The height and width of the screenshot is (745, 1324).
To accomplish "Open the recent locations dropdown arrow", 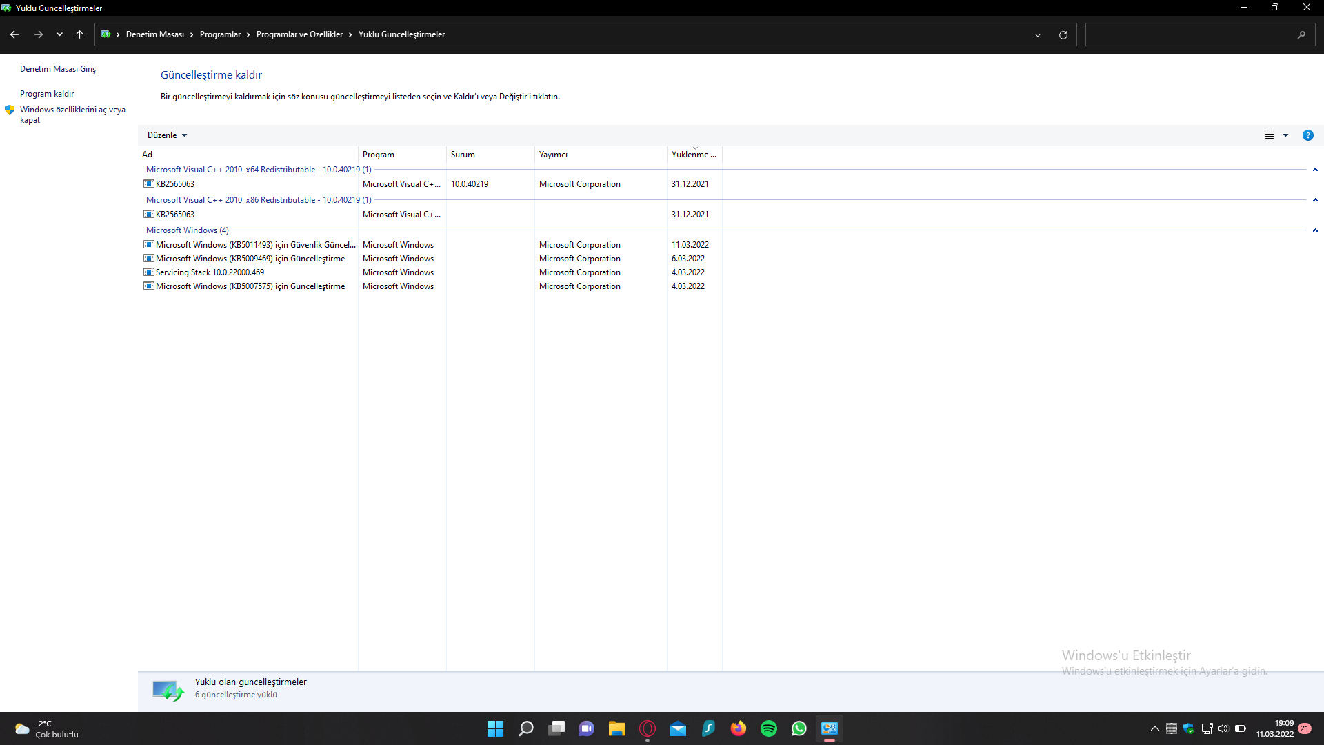I will tap(59, 34).
